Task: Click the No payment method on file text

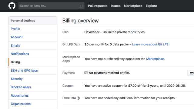Action: click(x=109, y=73)
